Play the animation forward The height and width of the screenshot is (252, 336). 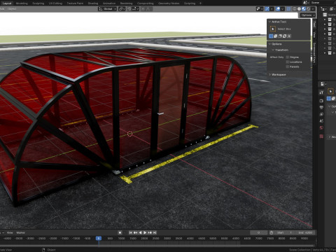[145, 232]
